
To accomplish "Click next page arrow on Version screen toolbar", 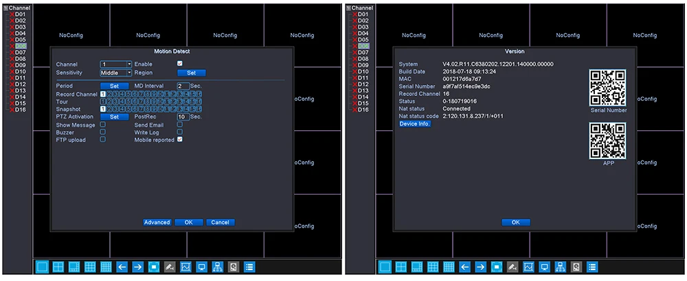I will [x=481, y=267].
